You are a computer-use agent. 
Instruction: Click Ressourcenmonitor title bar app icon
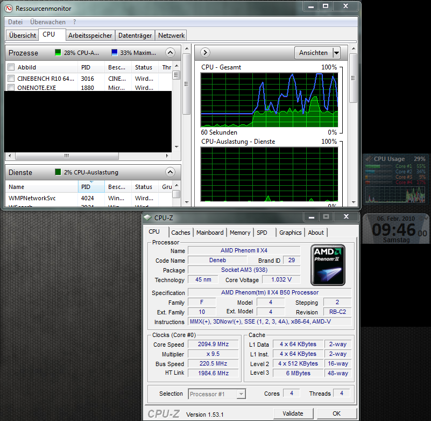coord(9,9)
